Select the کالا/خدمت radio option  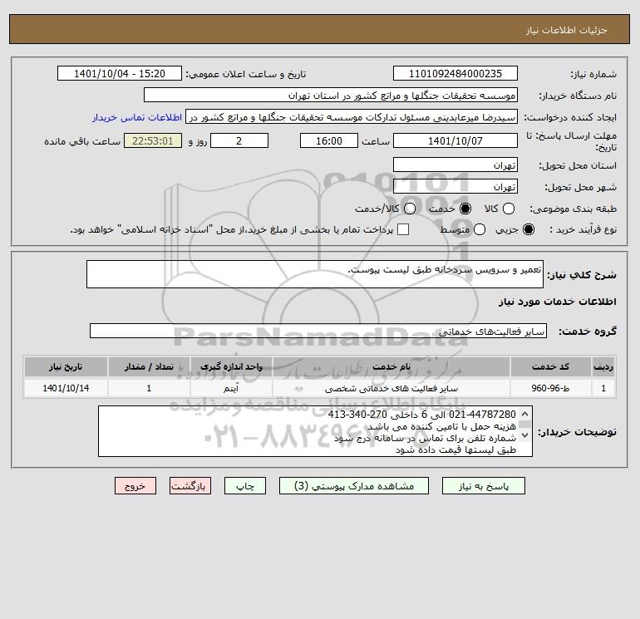[410, 209]
